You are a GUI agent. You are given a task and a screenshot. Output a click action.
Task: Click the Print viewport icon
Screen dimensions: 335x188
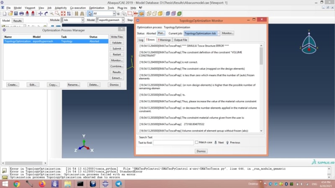click(22, 14)
